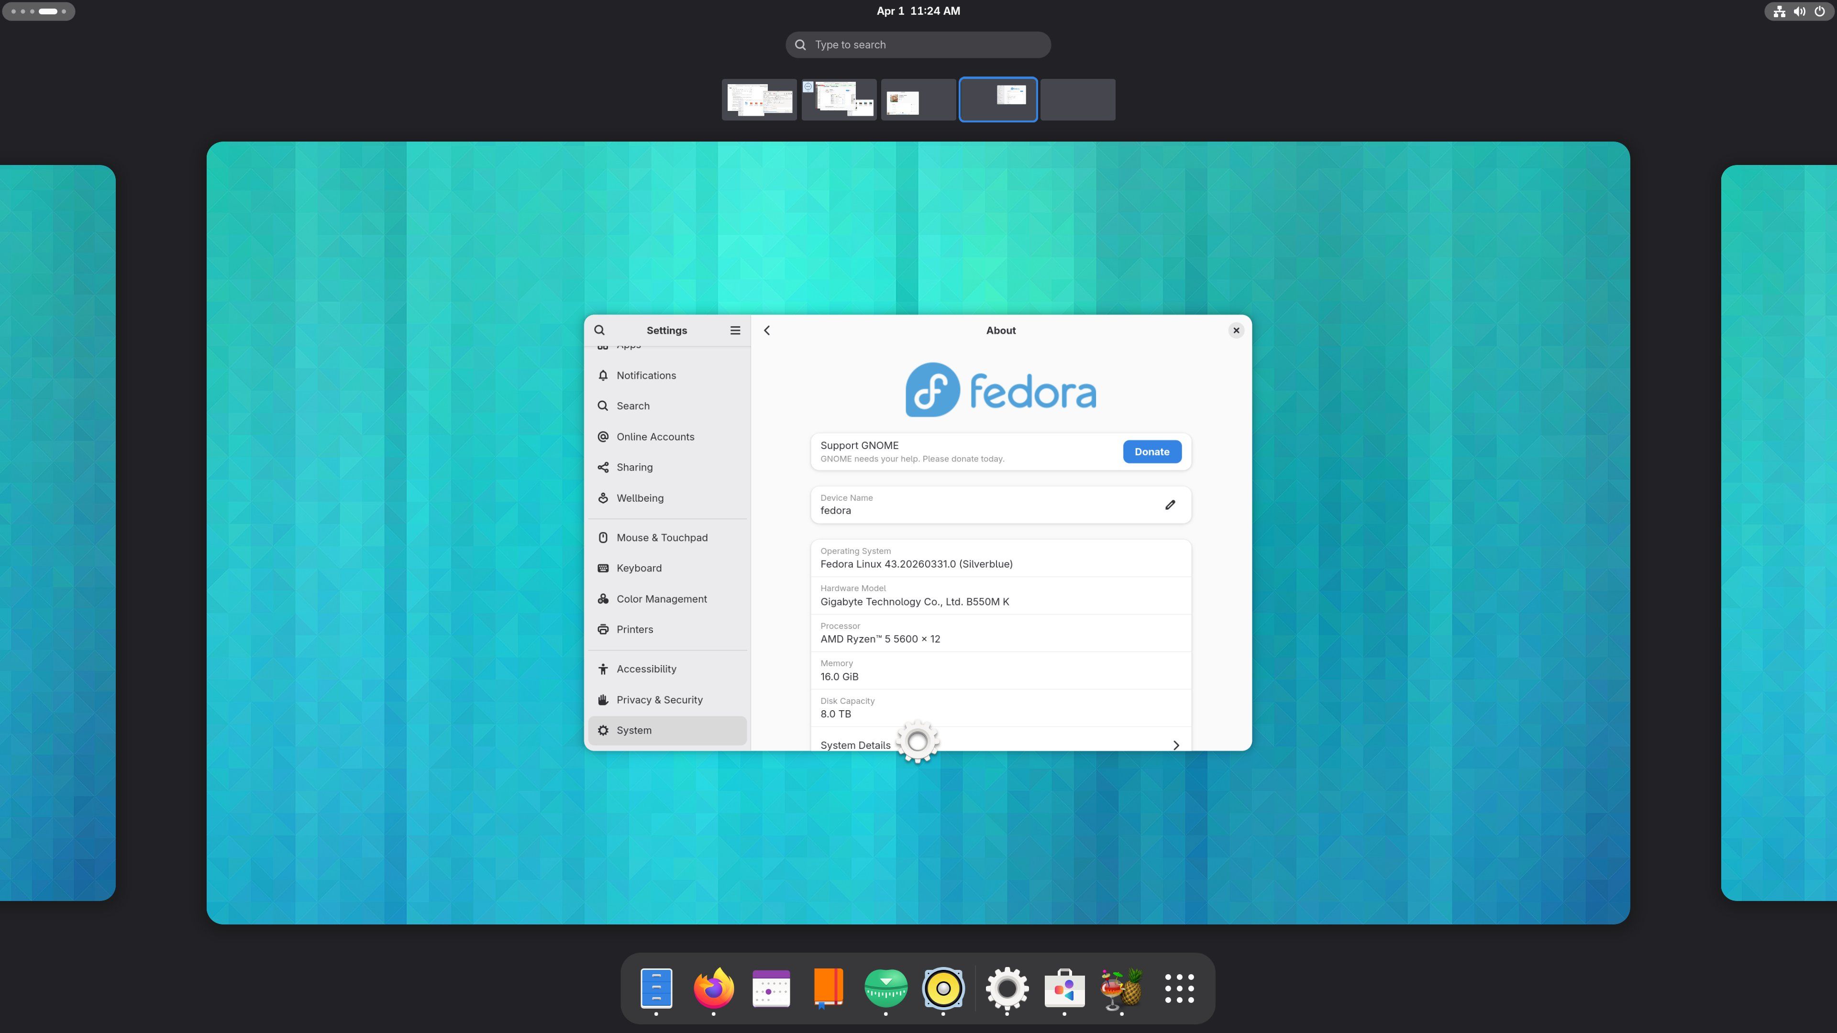Viewport: 1837px width, 1033px height.
Task: Switch to the empty fifth workspace thumbnail
Action: (x=1077, y=99)
